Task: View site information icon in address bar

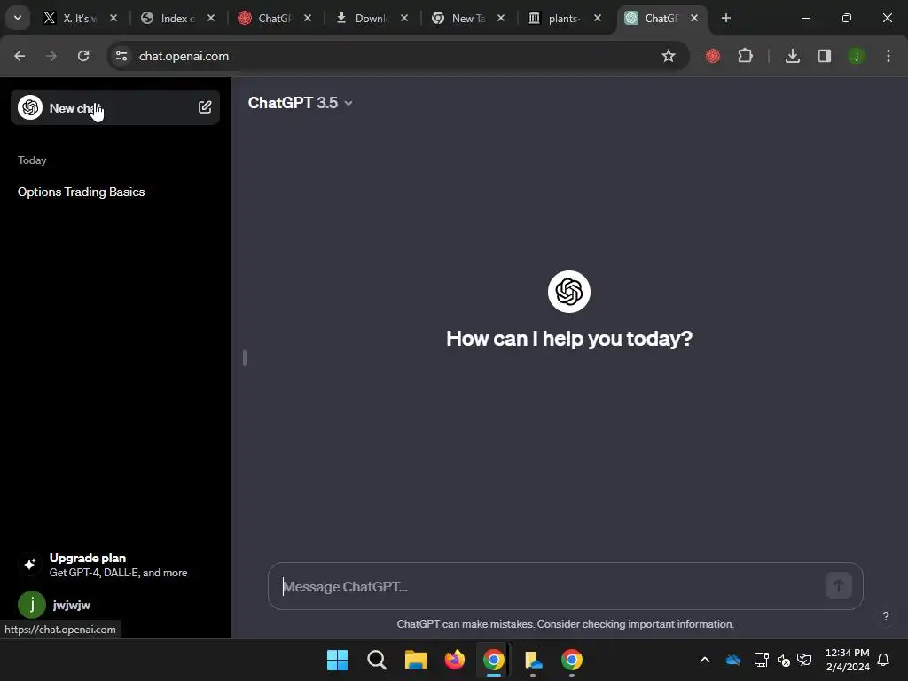Action: 121,56
